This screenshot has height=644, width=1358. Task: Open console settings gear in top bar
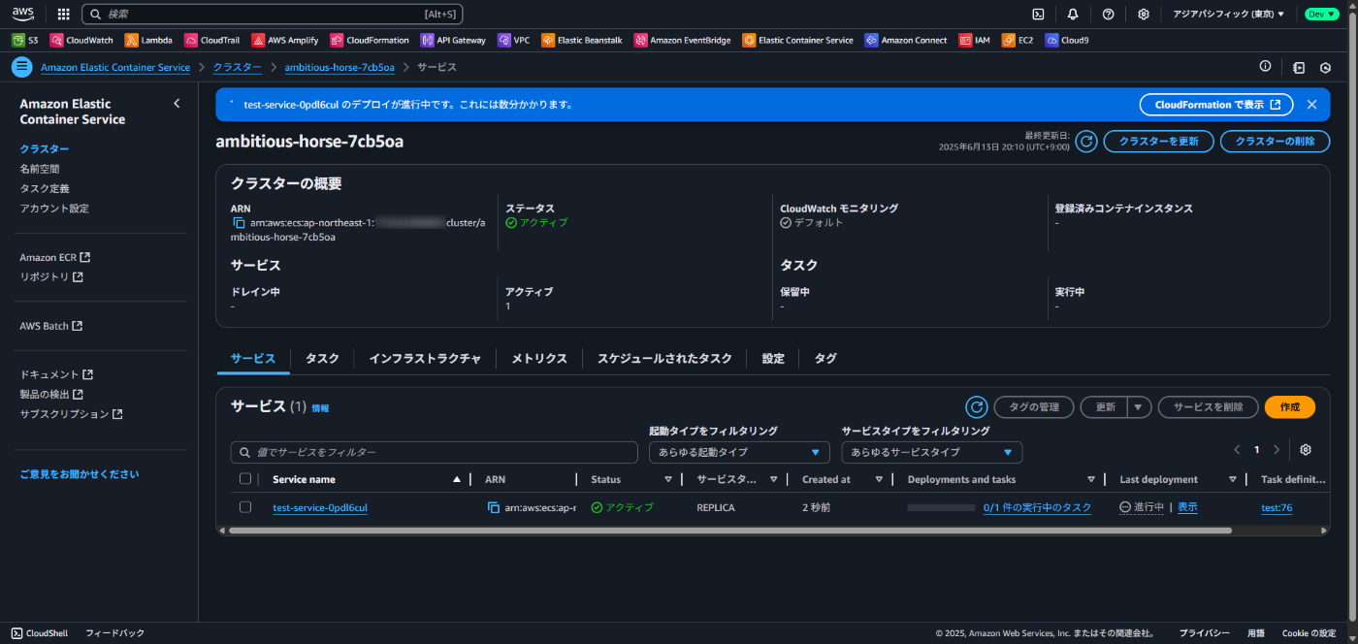[x=1144, y=15]
